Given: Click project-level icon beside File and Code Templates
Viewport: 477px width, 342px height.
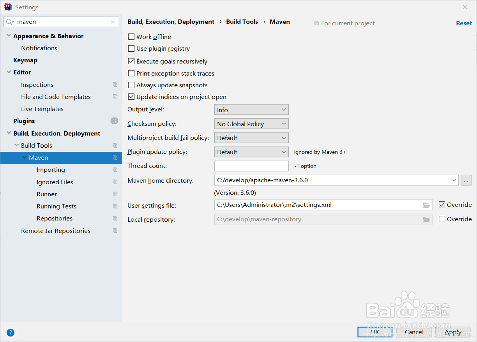Looking at the screenshot, I should coord(115,97).
